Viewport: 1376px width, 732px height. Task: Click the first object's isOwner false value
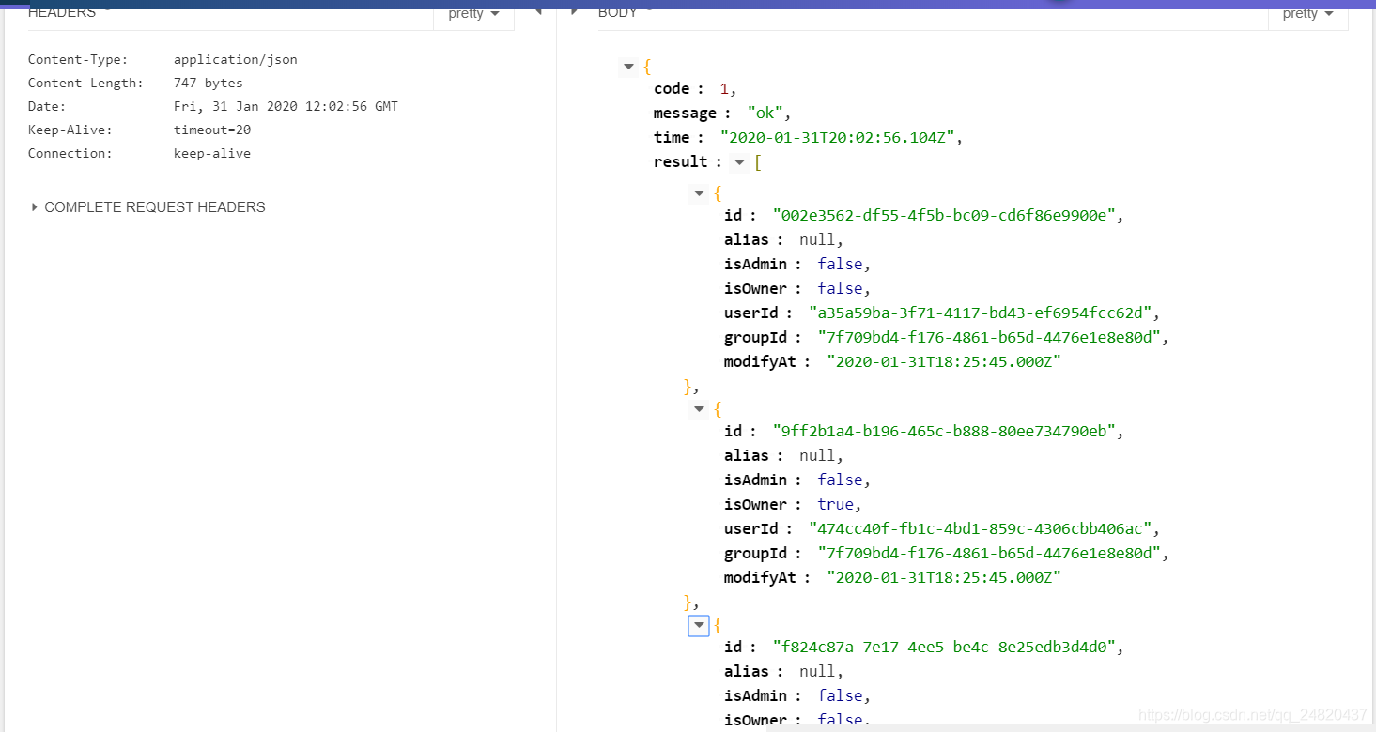[840, 289]
